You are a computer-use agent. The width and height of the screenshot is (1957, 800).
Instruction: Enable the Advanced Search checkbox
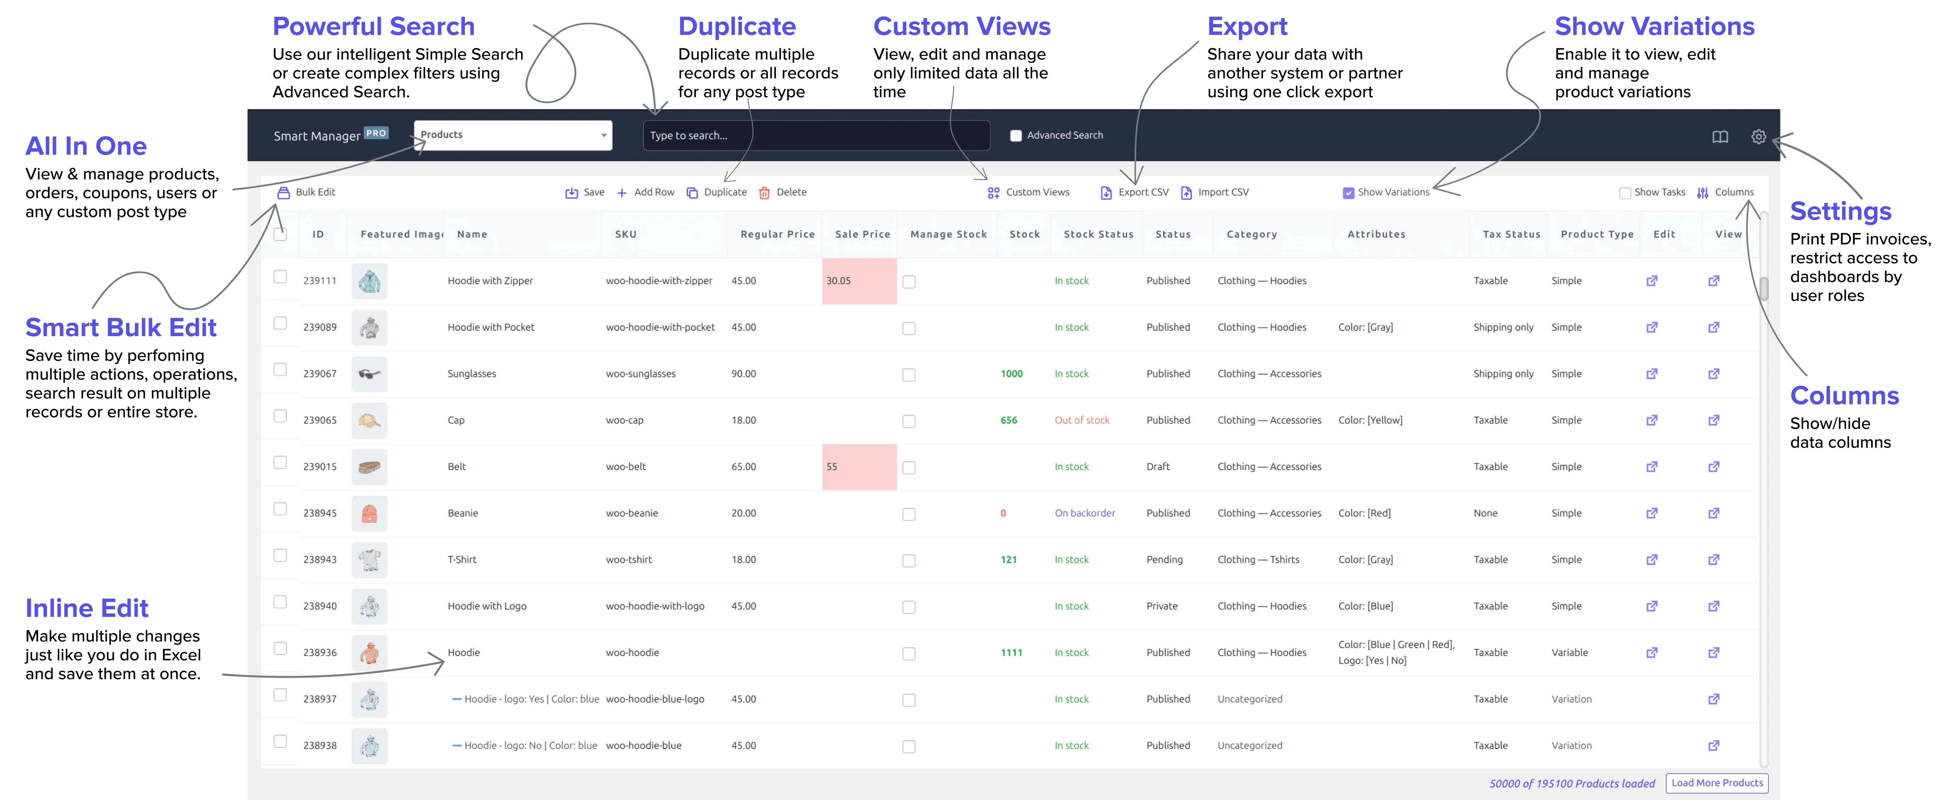[x=1016, y=136]
